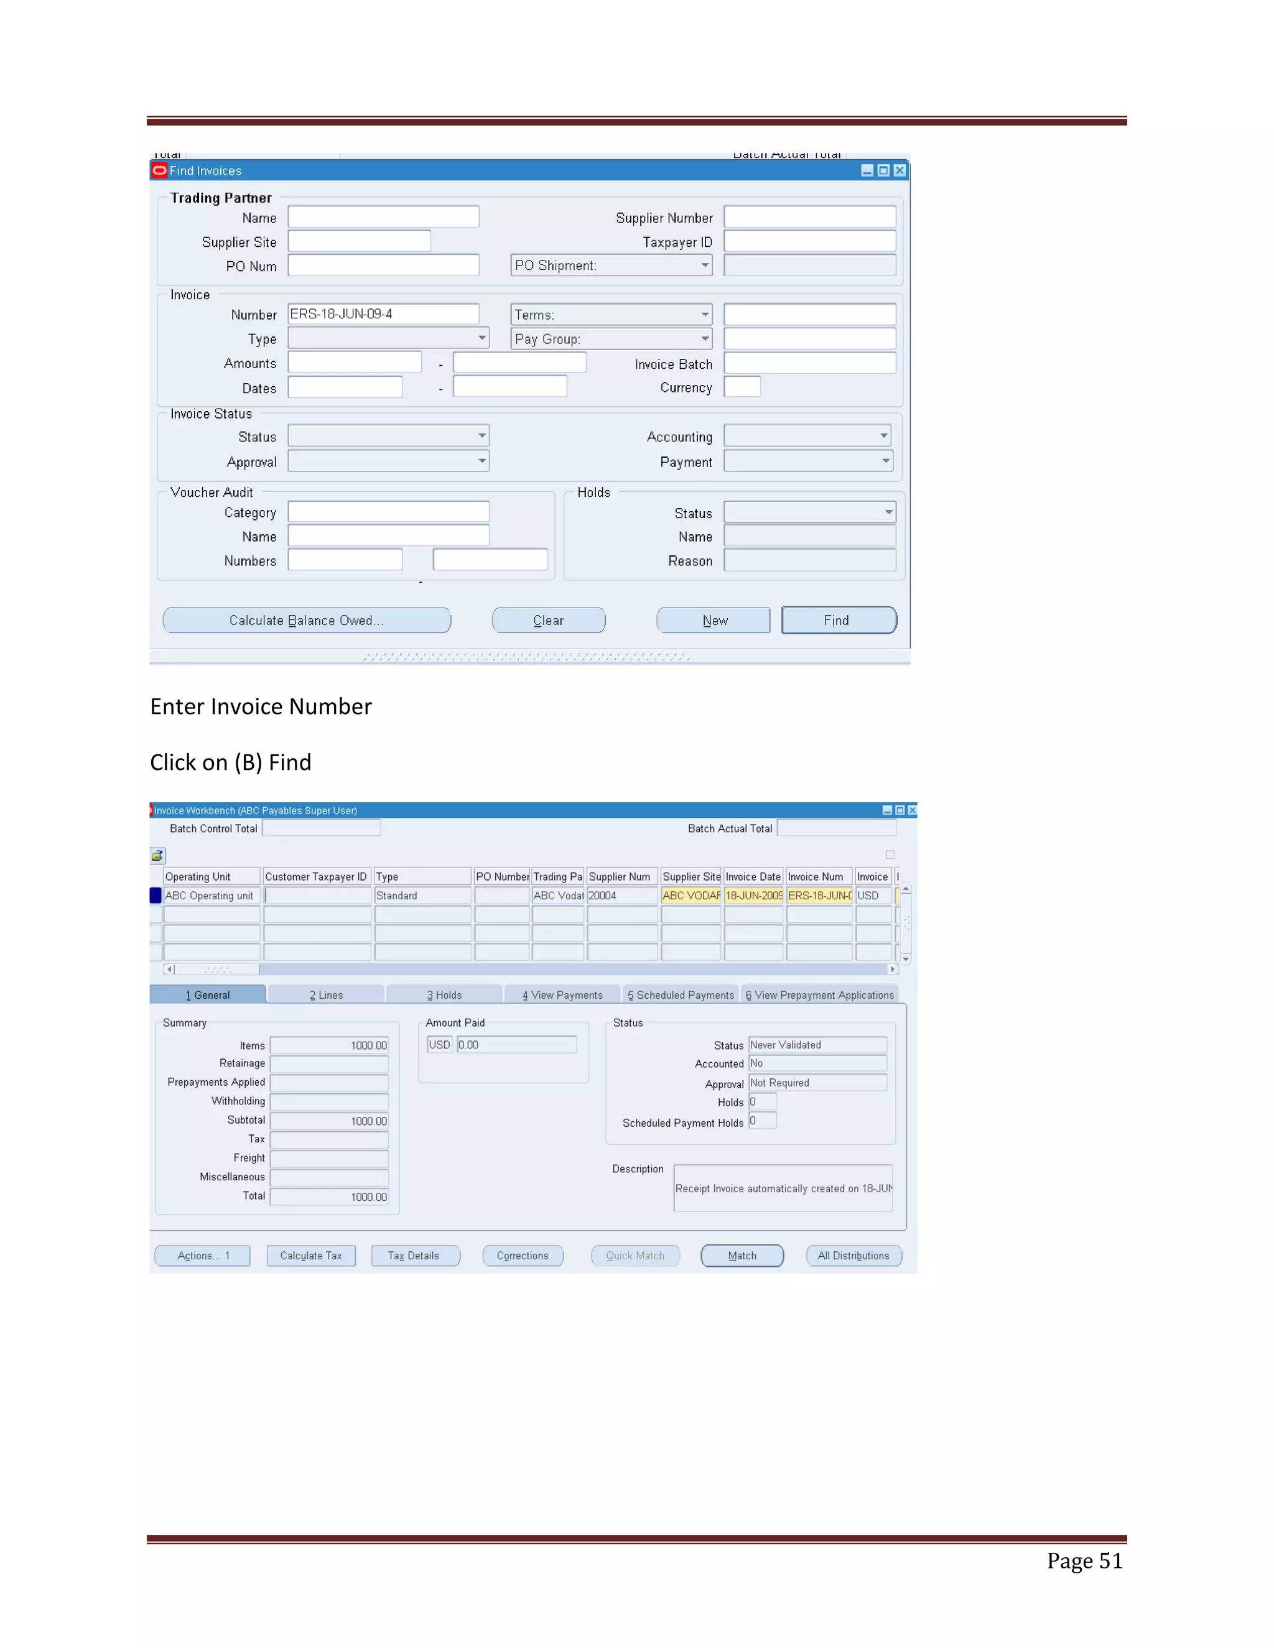Click the horizontal scrollbar of the invoice grid
The image size is (1274, 1648).
point(531,969)
